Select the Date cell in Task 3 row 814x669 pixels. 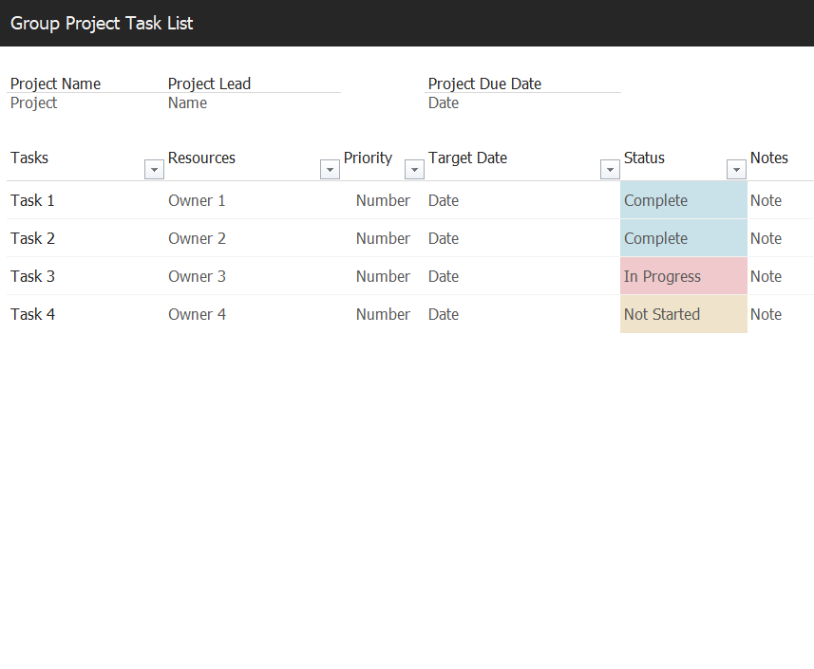(x=522, y=276)
